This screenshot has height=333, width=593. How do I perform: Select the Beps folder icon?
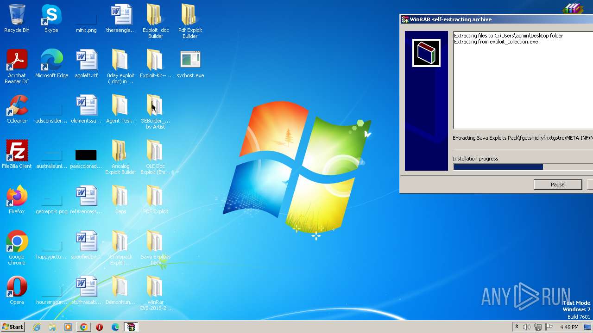[120, 200]
